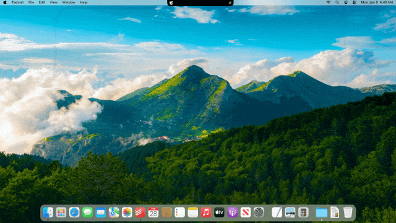This screenshot has width=396, height=223.
Task: Open the Apple menu
Action: click(x=5, y=2)
